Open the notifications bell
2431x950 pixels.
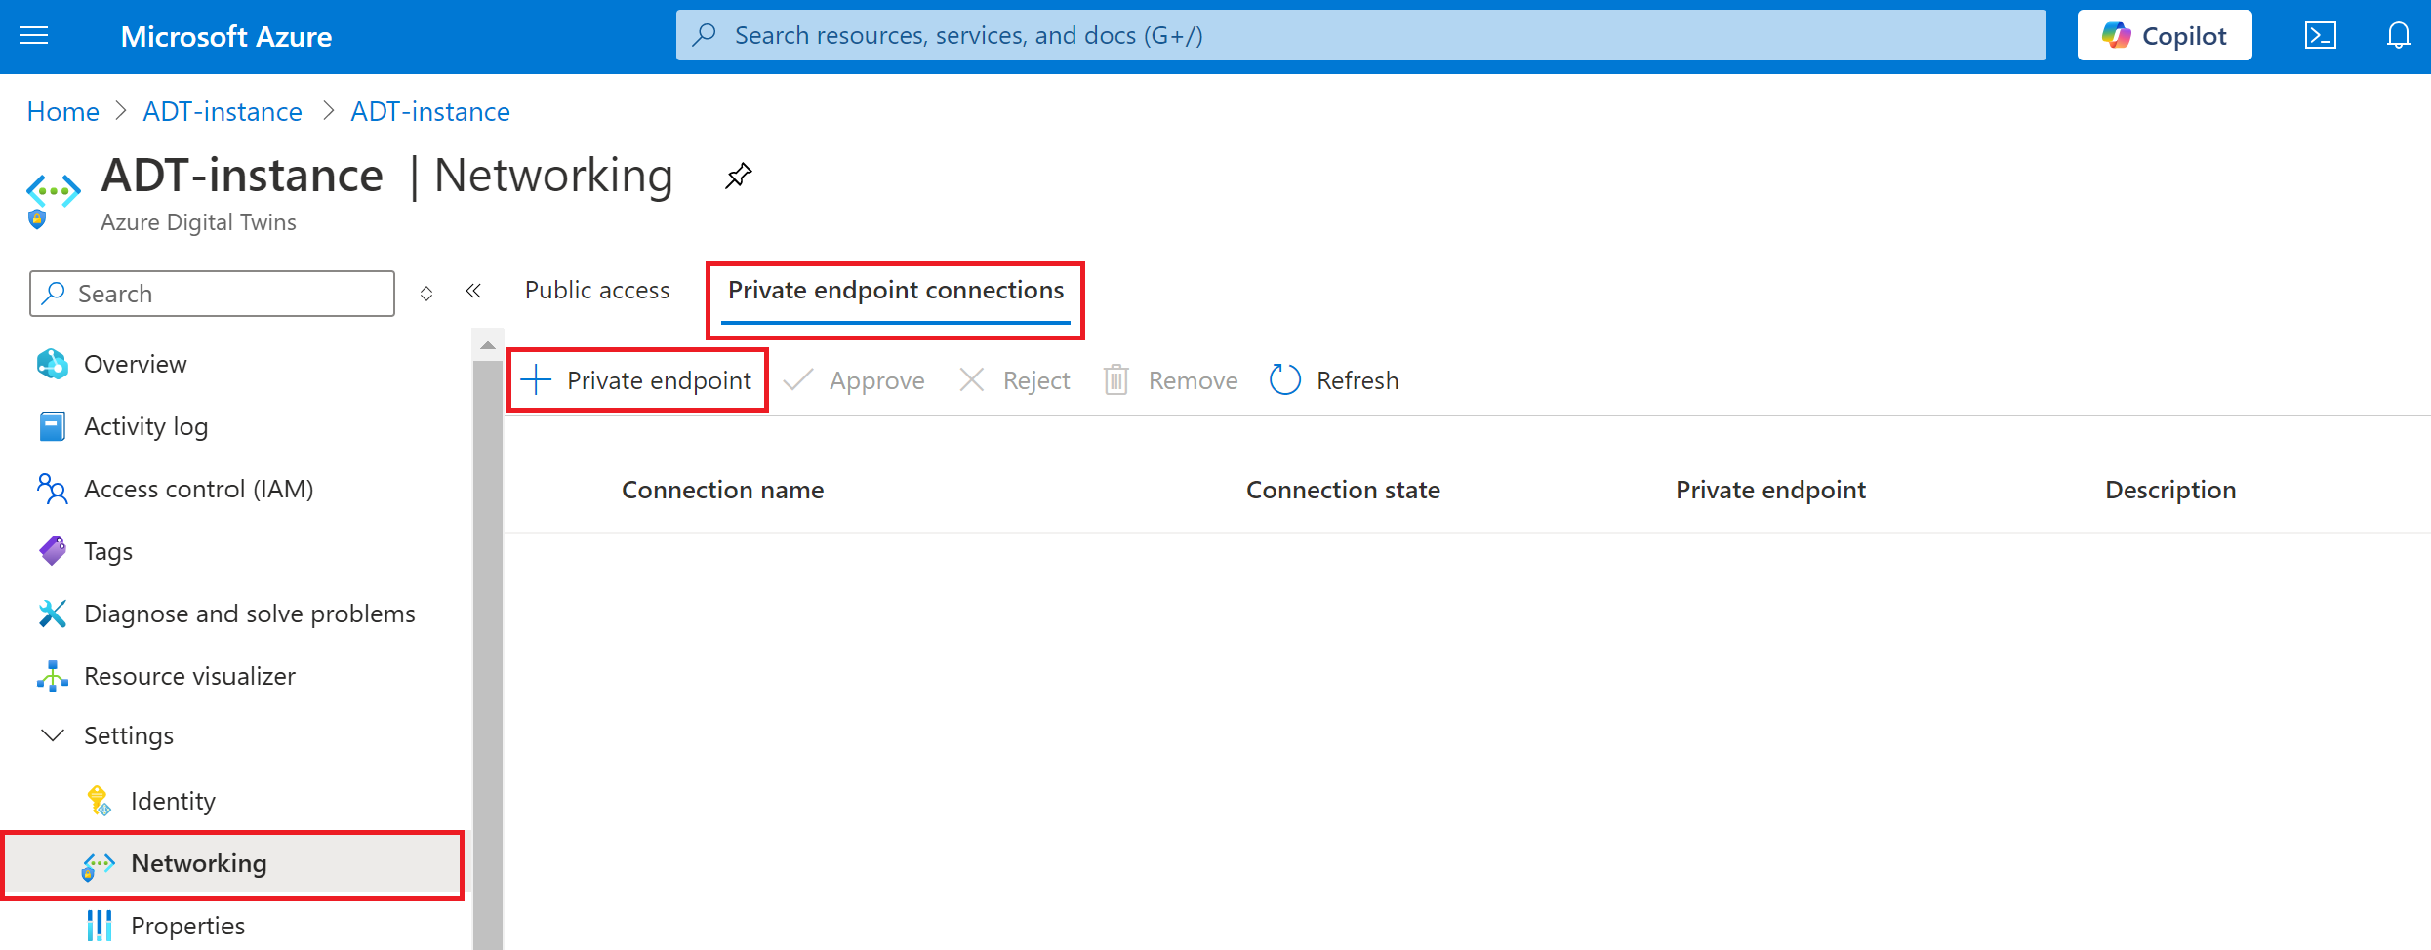click(x=2398, y=36)
